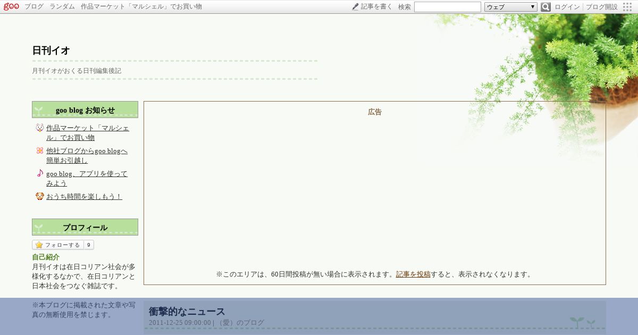Click （愛）のブログ category link
The image size is (638, 335).
click(x=240, y=323)
